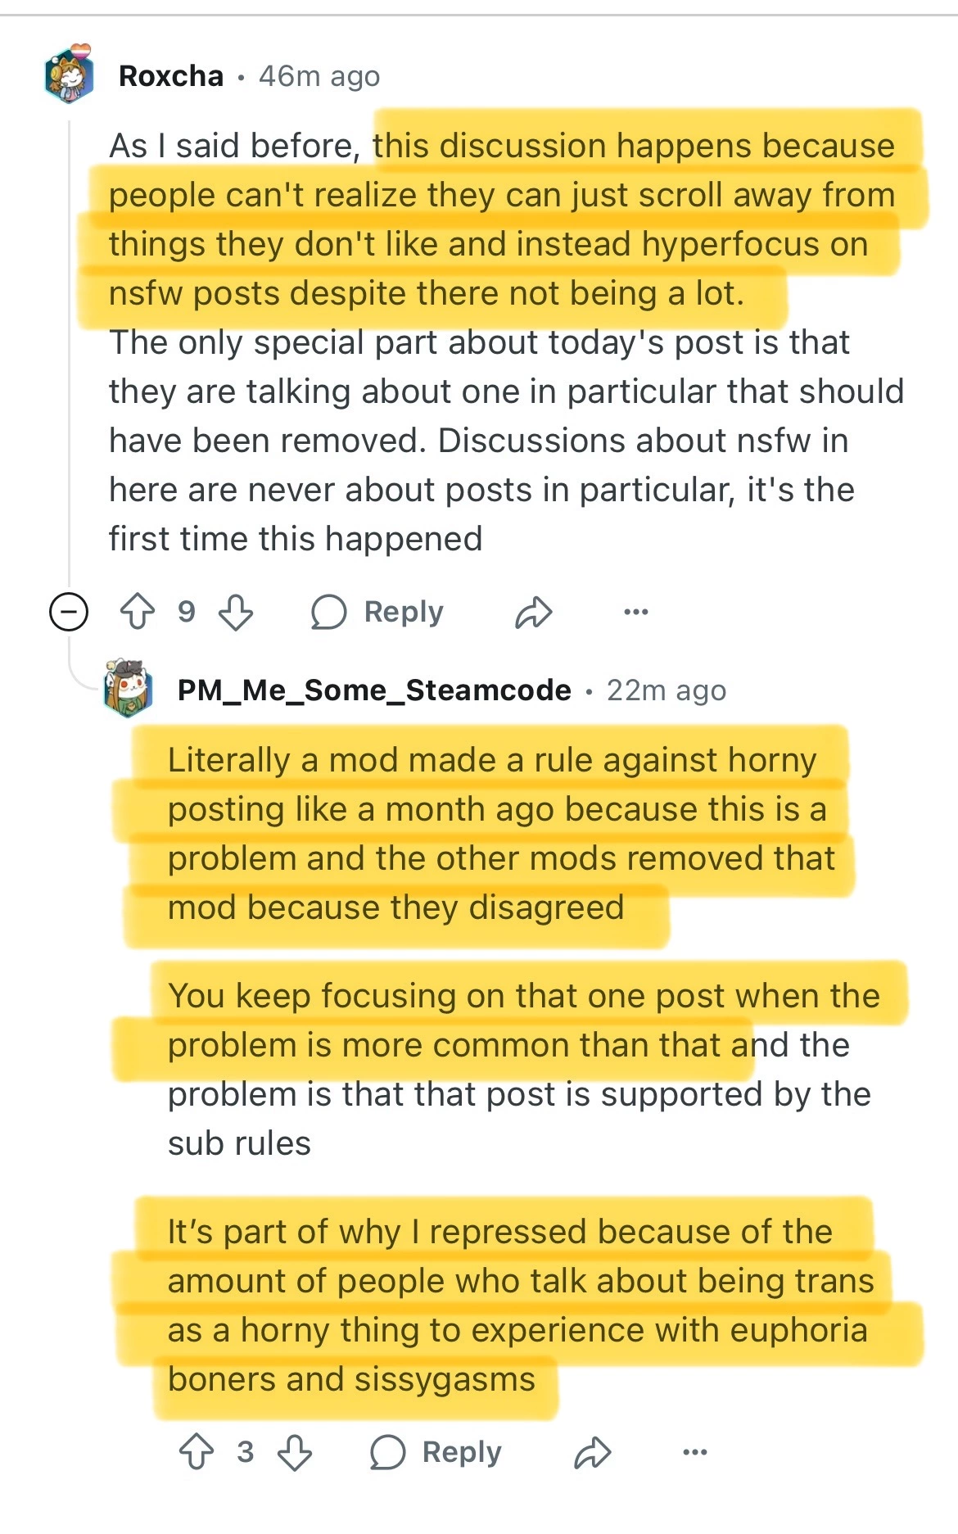Click the vote count 9 on Roxcha's comment
958x1534 pixels.
187,612
